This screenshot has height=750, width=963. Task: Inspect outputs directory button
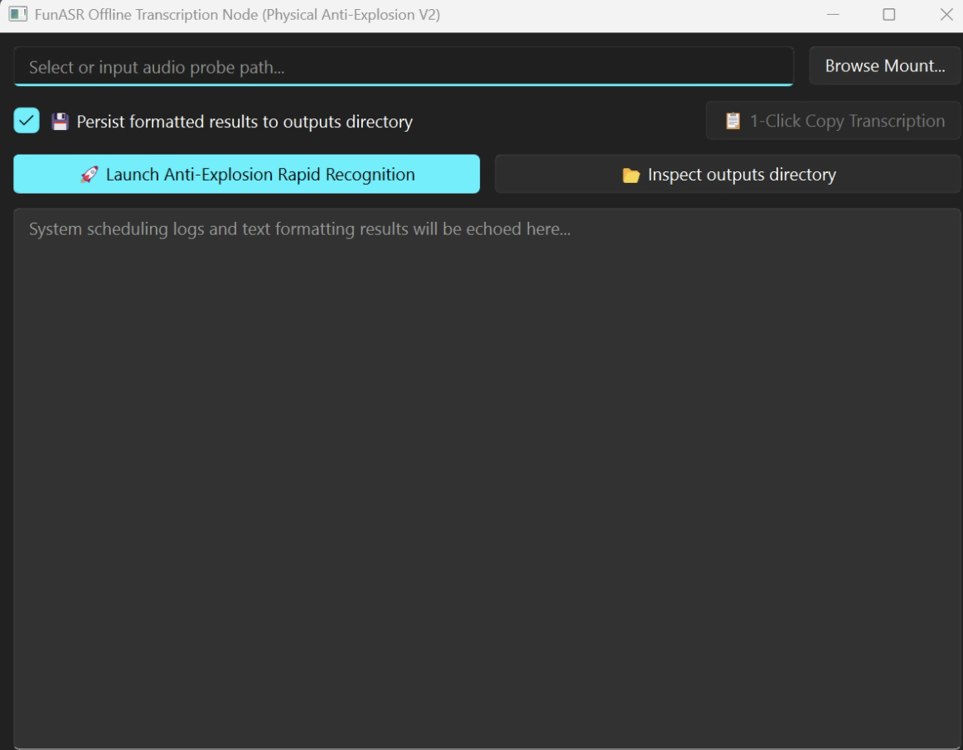tap(728, 174)
